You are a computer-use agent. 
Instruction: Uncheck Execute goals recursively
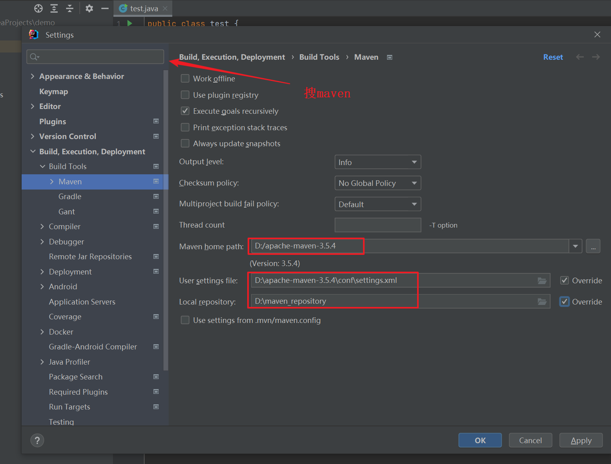(185, 111)
